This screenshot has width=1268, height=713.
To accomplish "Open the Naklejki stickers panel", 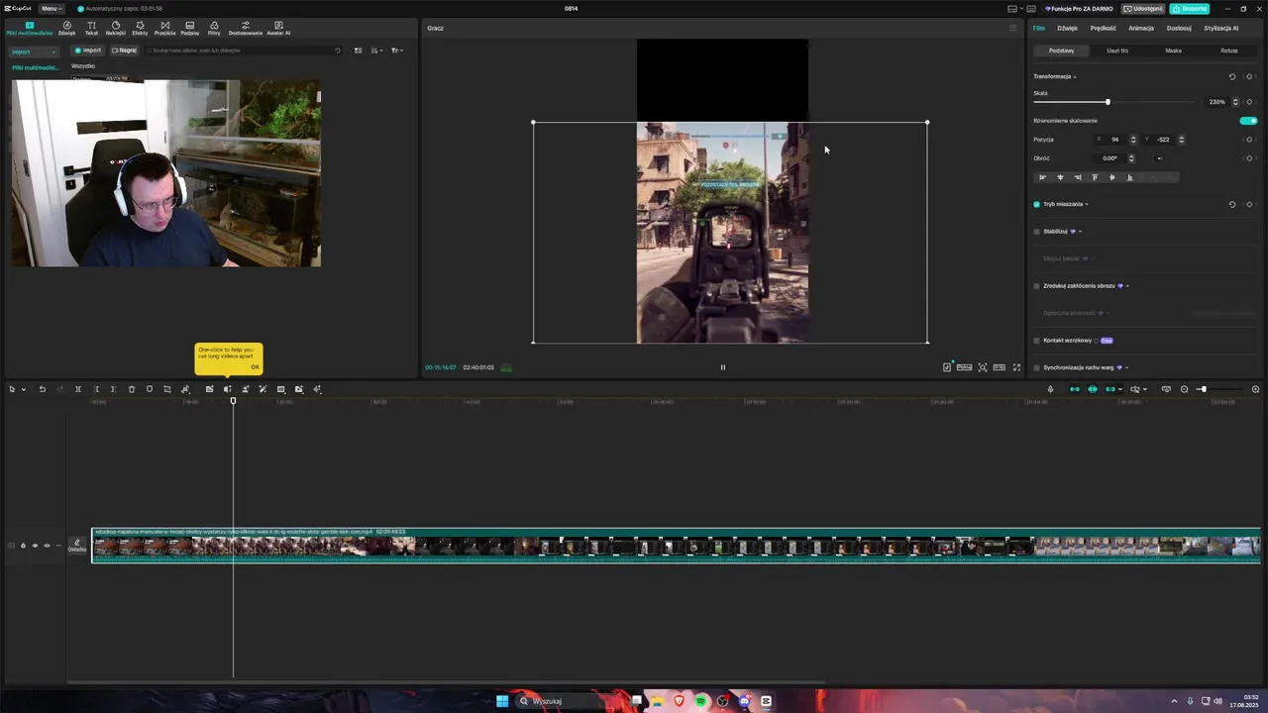I will pos(116,28).
